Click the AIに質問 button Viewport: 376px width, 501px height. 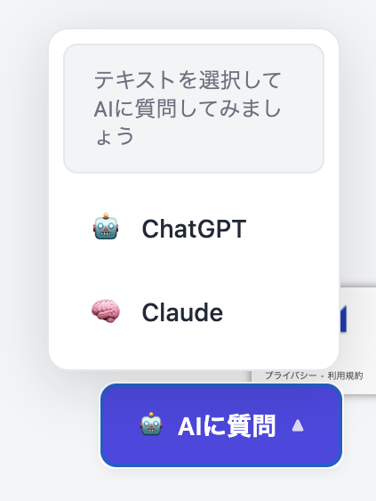tap(221, 425)
